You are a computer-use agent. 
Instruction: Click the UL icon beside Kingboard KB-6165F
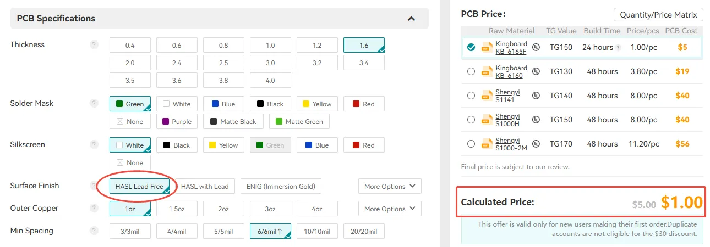tap(536, 47)
